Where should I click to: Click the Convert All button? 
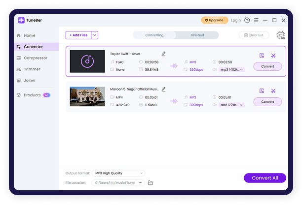tap(265, 178)
